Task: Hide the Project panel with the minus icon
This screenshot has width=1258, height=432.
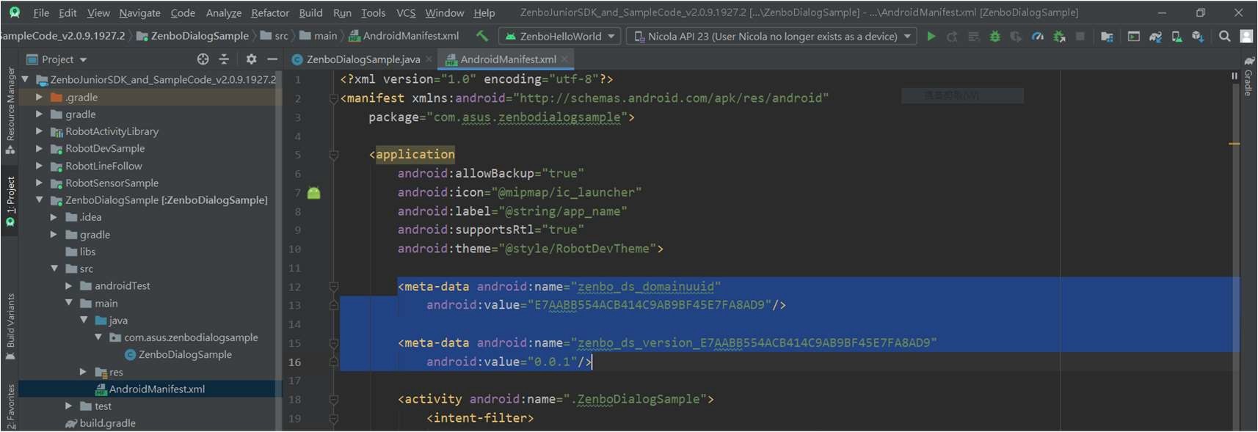Action: pyautogui.click(x=272, y=59)
